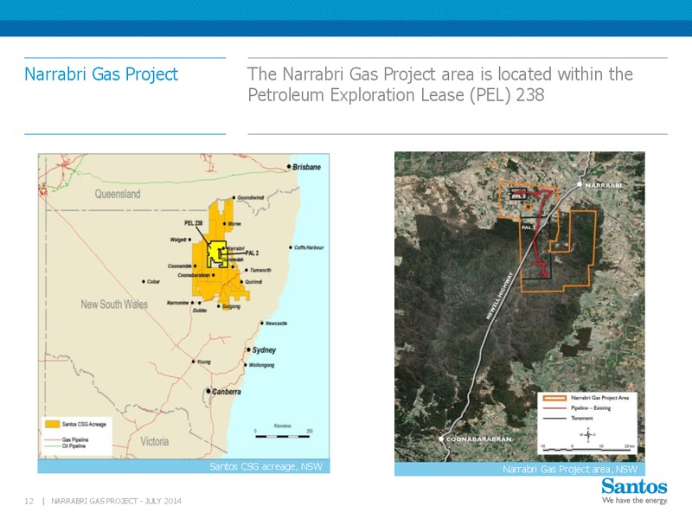Click the Santos logo

(x=634, y=486)
